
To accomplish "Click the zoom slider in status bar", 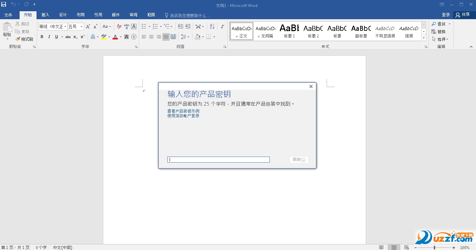I will 434,247.
